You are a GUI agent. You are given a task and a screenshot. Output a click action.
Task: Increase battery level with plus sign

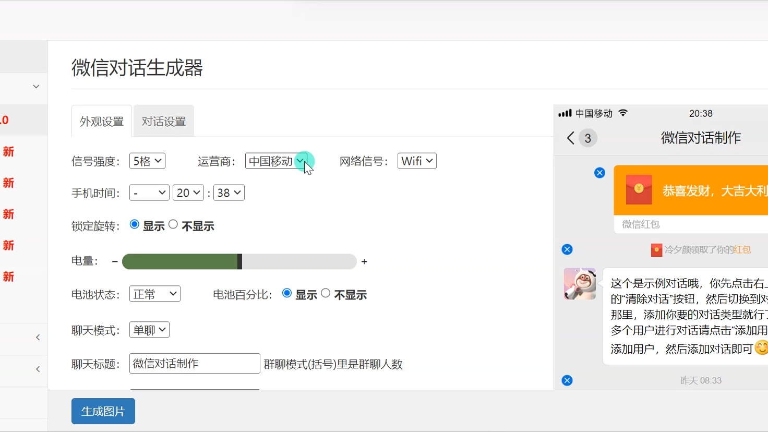pyautogui.click(x=364, y=261)
